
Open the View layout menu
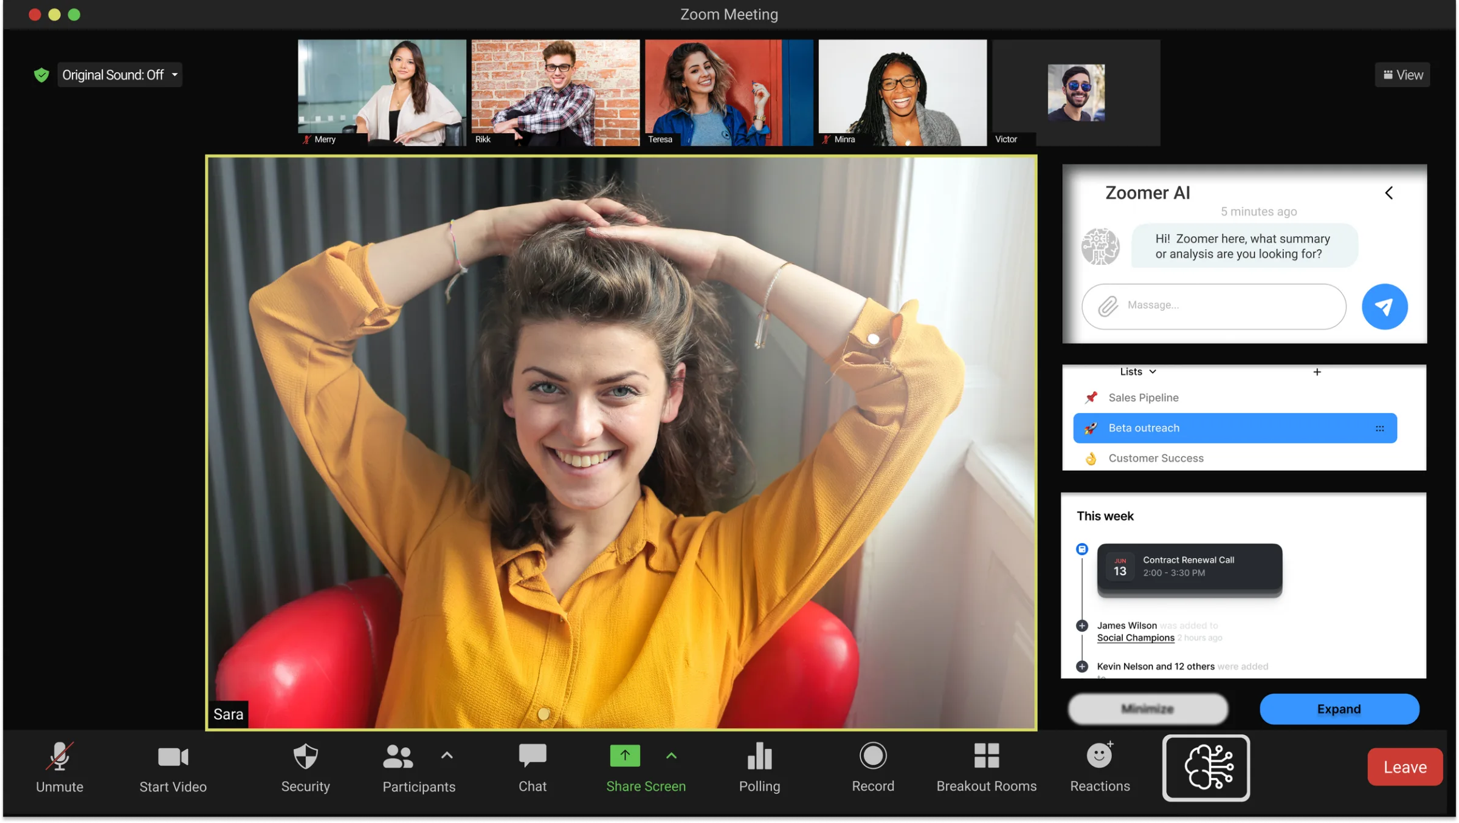[x=1402, y=75]
